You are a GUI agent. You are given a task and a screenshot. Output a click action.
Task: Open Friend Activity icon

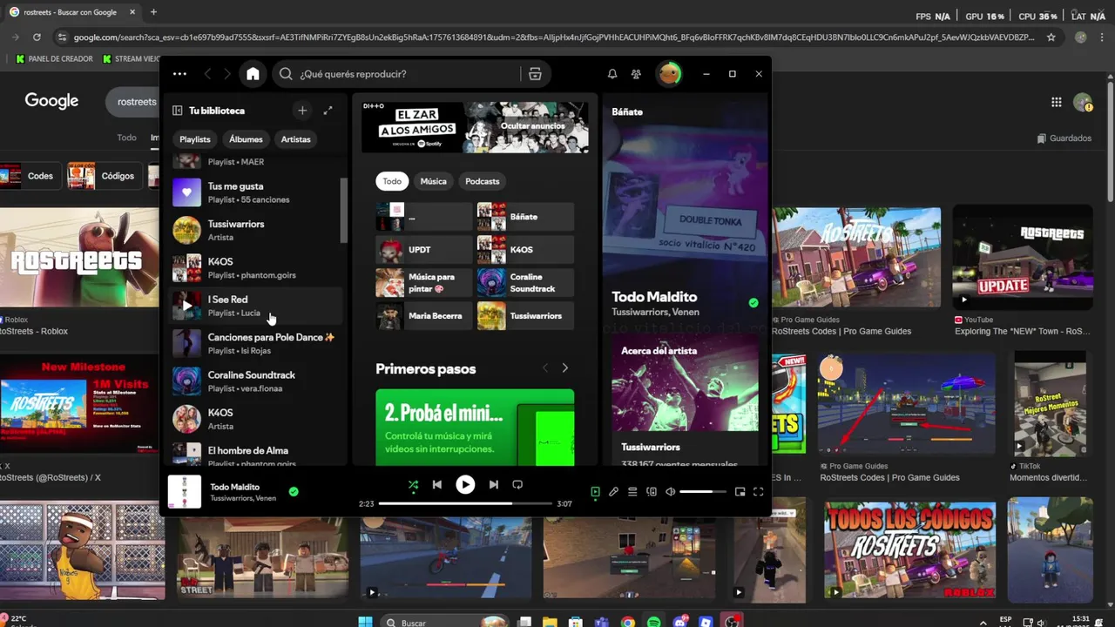636,74
